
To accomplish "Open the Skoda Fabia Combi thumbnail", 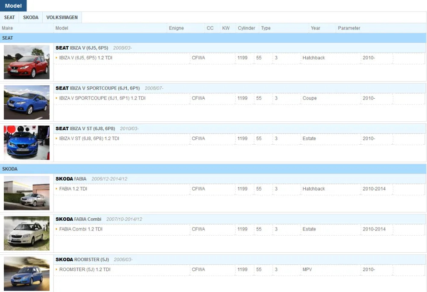I will (26, 233).
